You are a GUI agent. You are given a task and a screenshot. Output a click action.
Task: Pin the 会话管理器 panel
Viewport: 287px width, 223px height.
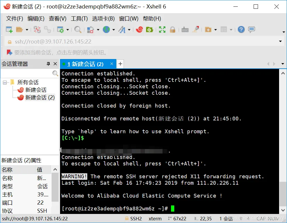48,64
